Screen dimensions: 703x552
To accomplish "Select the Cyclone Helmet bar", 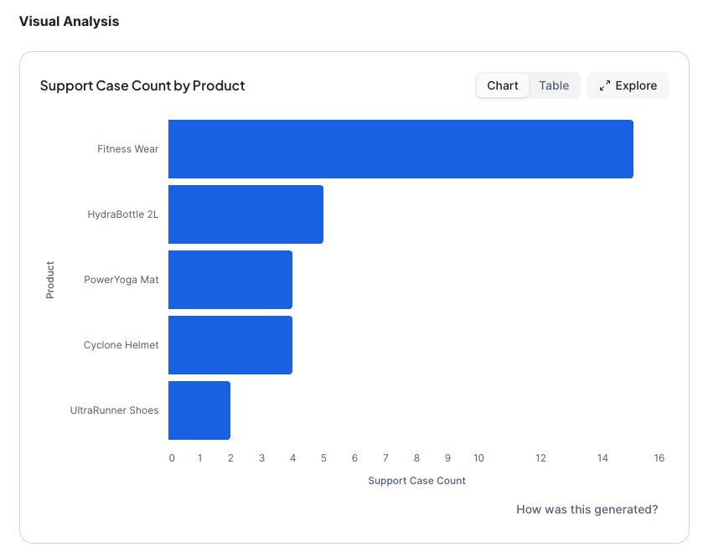I will pyautogui.click(x=230, y=344).
